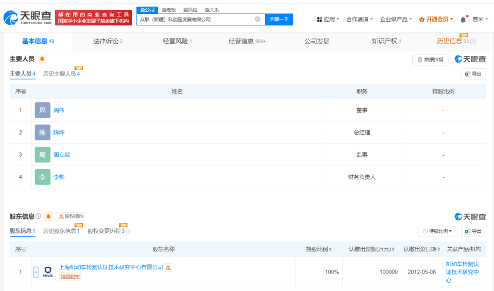Click avatar icon for 周伟
Screen dimensions: 494x291
[43, 110]
